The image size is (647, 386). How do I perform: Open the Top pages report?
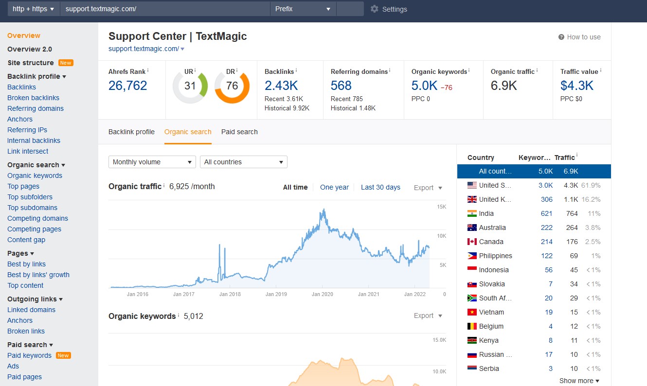tap(23, 186)
